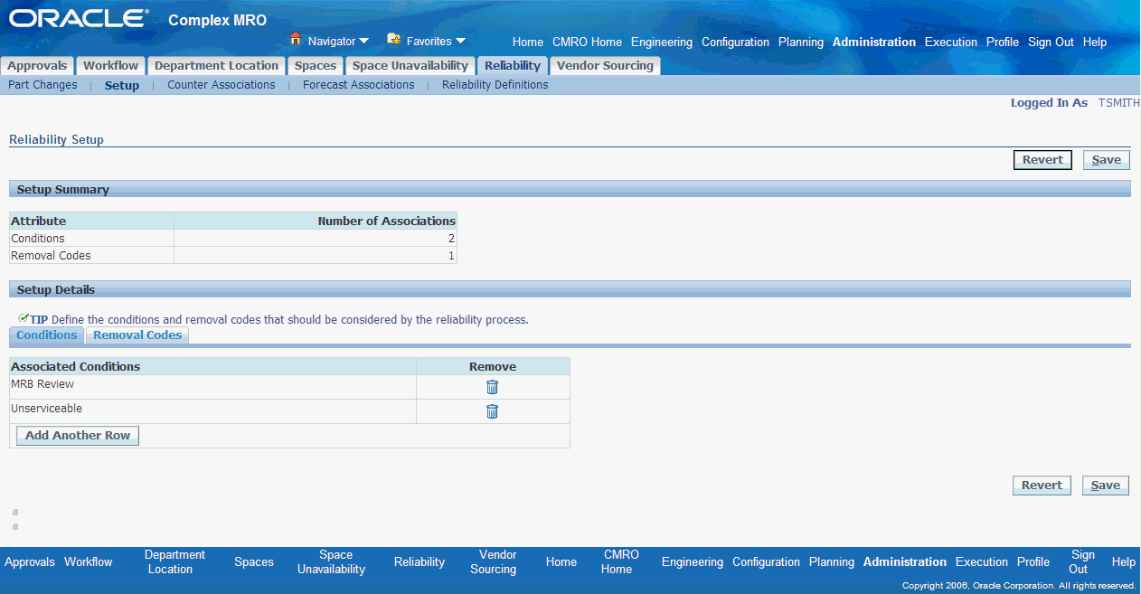Click Spaces in the footer
This screenshot has height=594, width=1141.
pos(254,562)
